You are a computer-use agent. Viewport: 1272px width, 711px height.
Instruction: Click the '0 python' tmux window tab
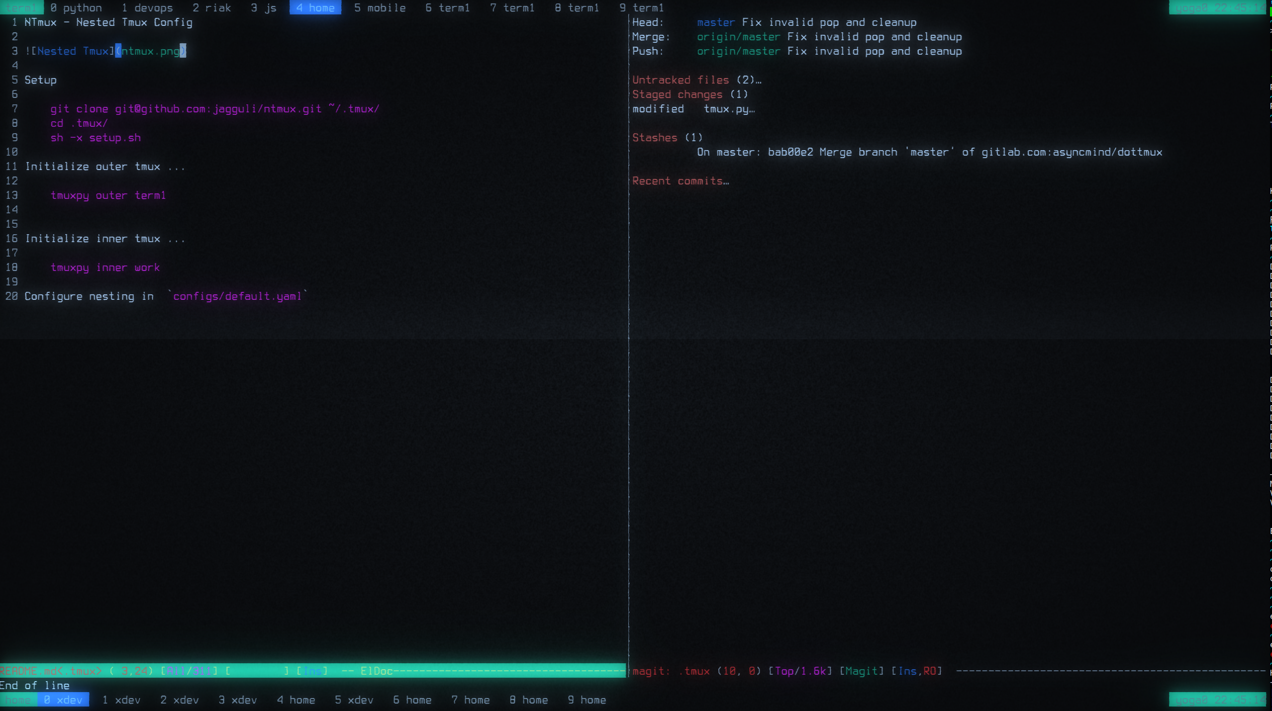point(75,8)
